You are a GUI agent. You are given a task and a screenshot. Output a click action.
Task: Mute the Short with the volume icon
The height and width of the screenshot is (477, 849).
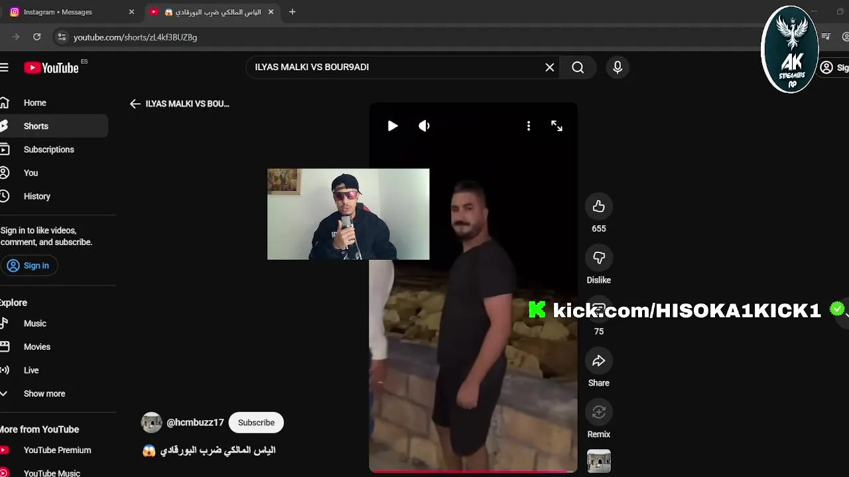click(424, 126)
